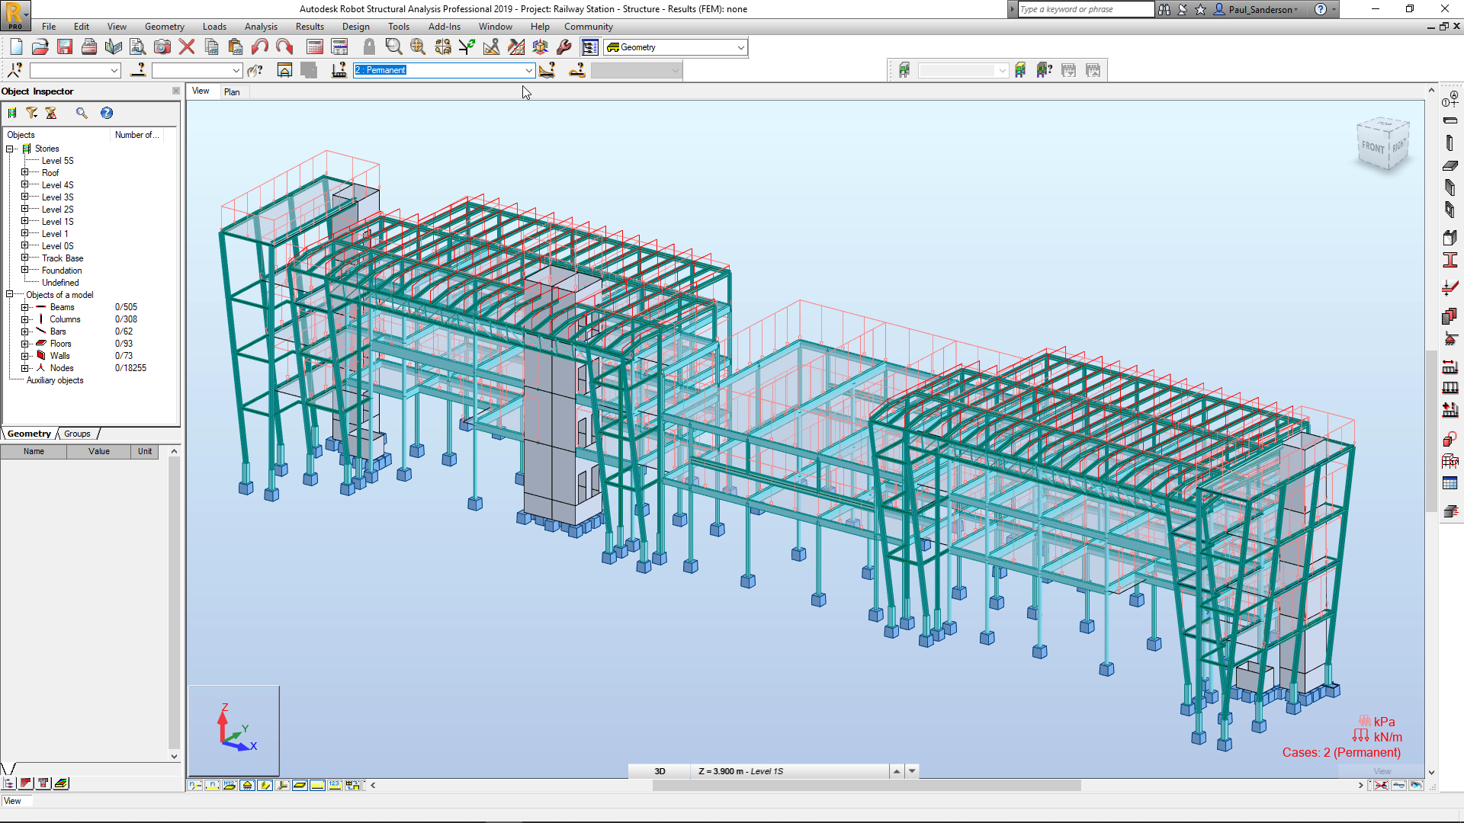Viewport: 1464px width, 823px height.
Task: Click the Undo arrow icon
Action: click(260, 47)
